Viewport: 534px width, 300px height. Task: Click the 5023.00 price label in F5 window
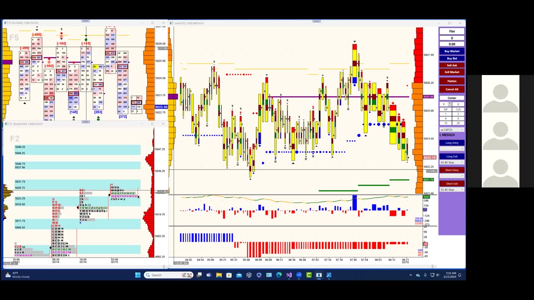pyautogui.click(x=161, y=107)
